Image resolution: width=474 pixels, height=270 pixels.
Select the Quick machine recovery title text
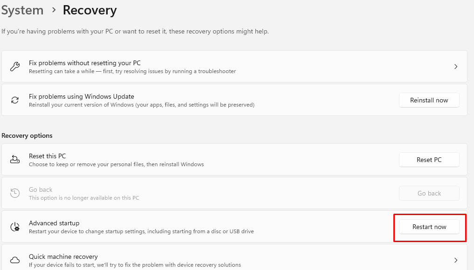[63, 256]
